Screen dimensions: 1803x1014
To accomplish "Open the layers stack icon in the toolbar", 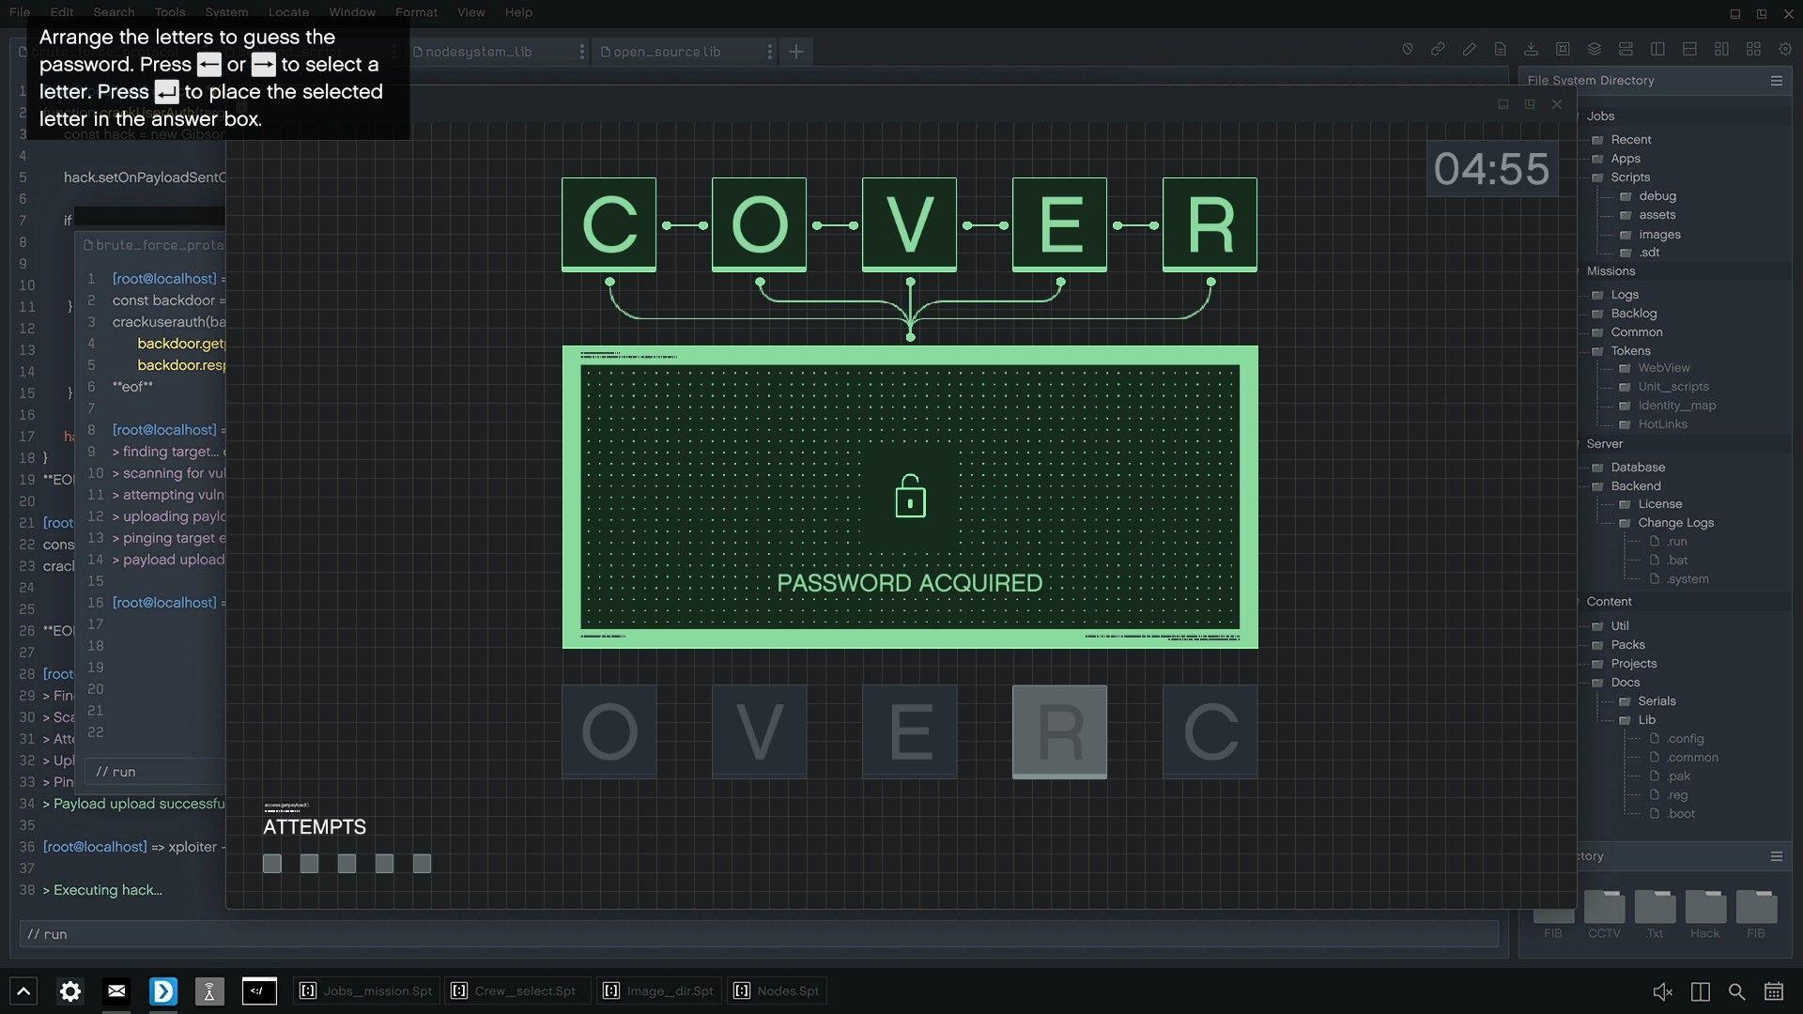I will [x=1595, y=50].
